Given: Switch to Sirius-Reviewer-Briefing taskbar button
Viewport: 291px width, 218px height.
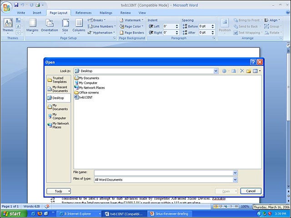Looking at the screenshot, I should tap(169, 214).
